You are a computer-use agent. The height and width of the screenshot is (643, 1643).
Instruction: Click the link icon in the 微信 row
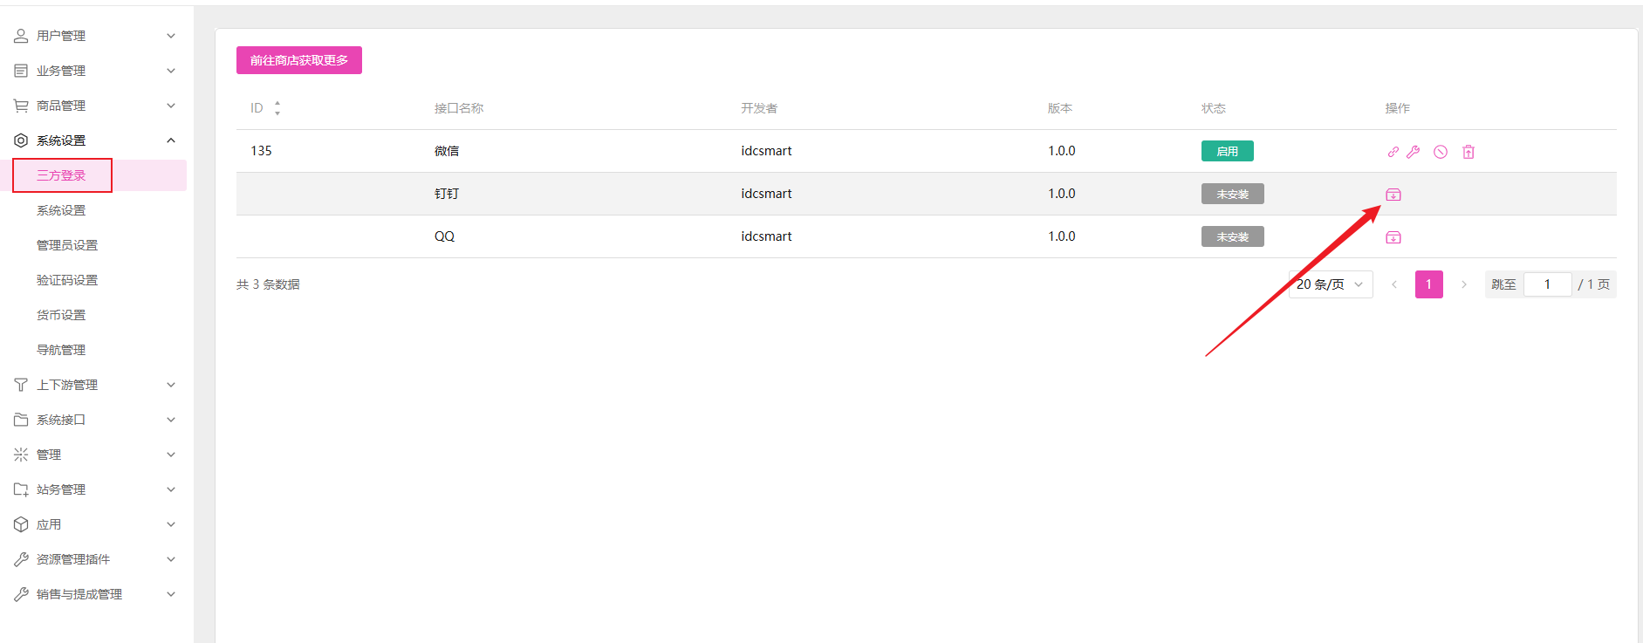[1393, 152]
